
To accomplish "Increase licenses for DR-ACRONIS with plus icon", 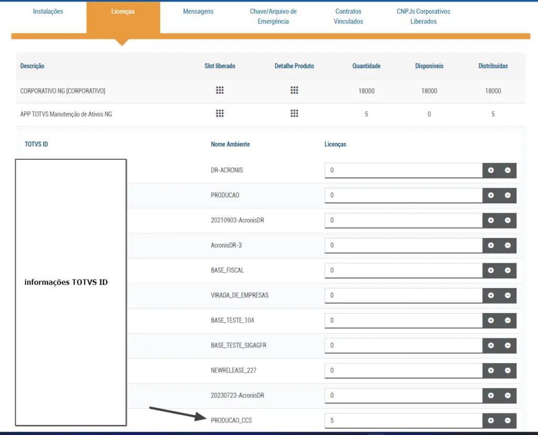I will [x=491, y=170].
